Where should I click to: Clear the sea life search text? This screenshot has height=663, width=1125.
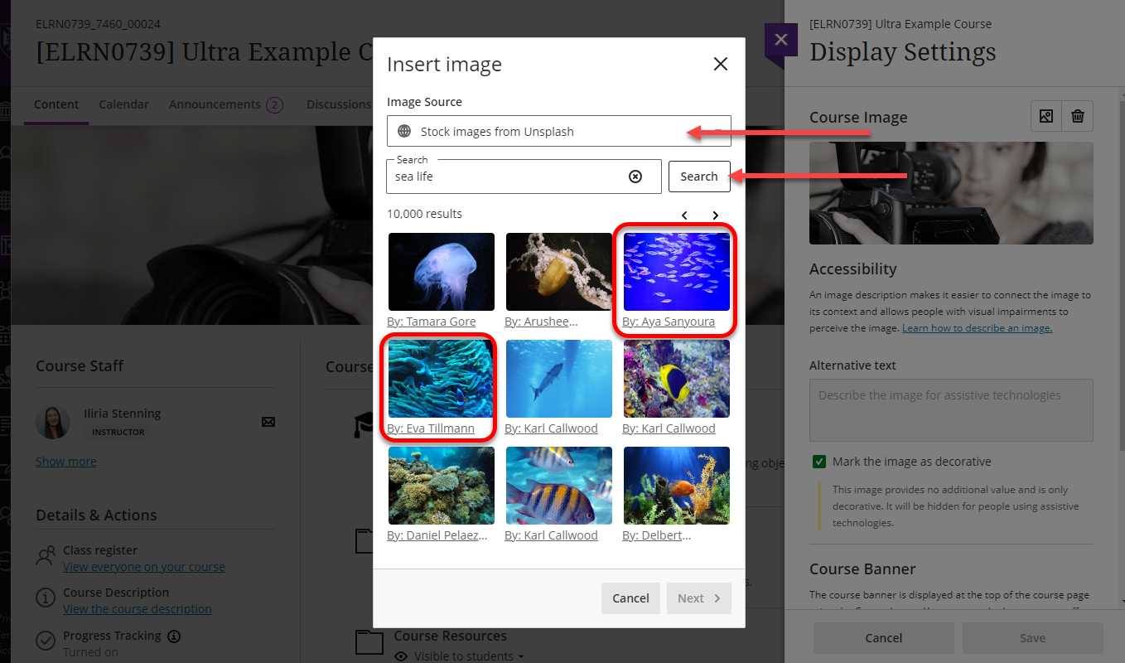[635, 177]
